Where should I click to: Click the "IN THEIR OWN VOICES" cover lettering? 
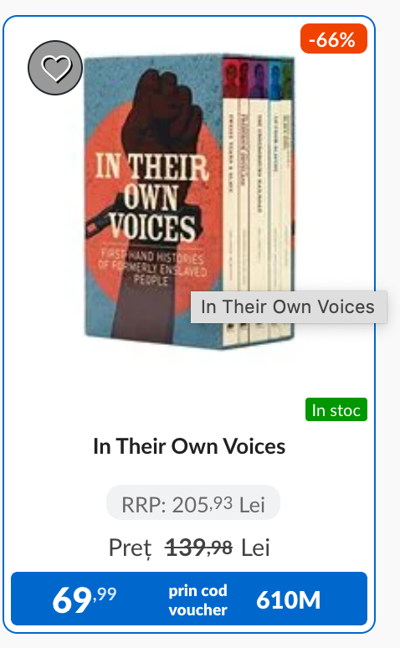pyautogui.click(x=151, y=198)
